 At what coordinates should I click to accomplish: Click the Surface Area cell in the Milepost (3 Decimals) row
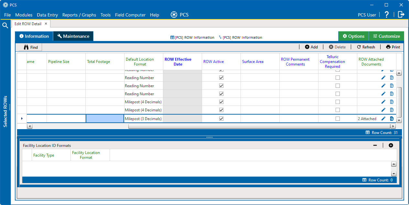pos(260,118)
